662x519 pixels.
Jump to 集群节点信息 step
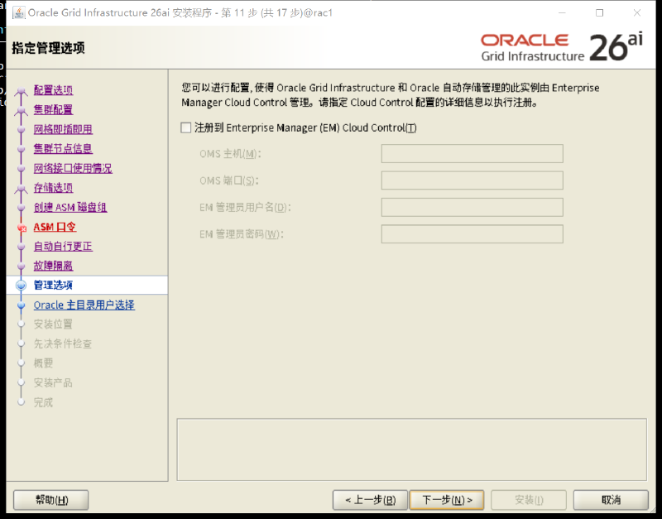(x=63, y=149)
